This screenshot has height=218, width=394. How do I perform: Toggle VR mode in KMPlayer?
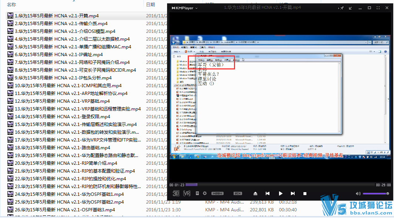pos(187,193)
